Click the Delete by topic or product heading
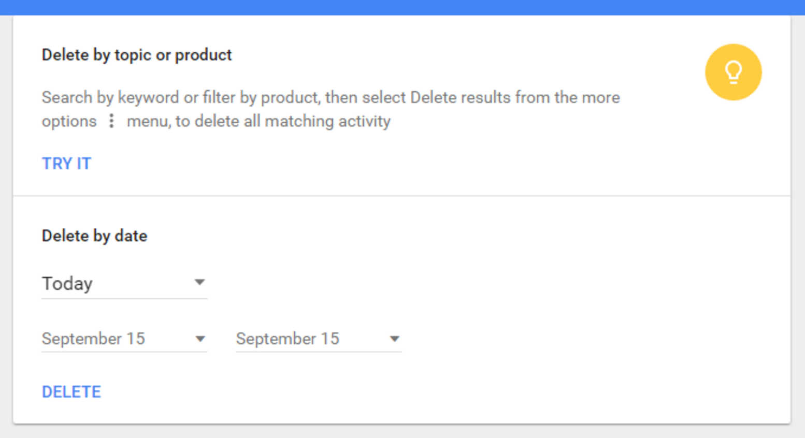 (x=137, y=55)
